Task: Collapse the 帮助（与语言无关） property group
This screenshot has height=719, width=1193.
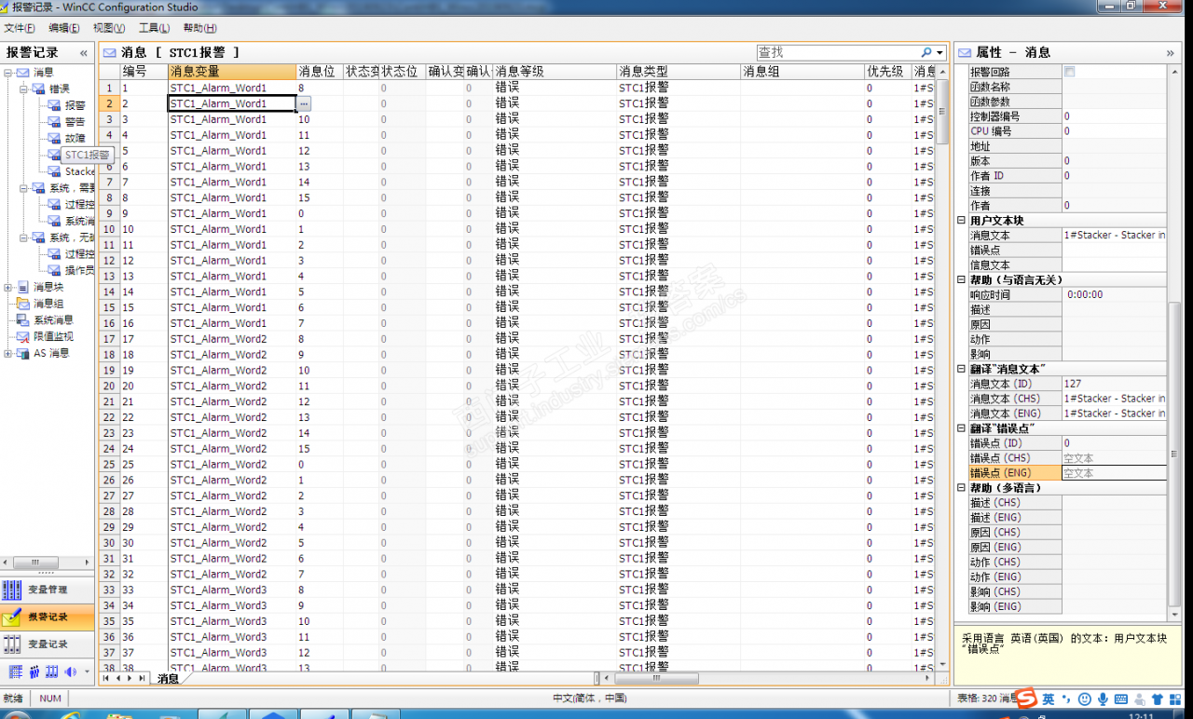Action: pos(962,279)
